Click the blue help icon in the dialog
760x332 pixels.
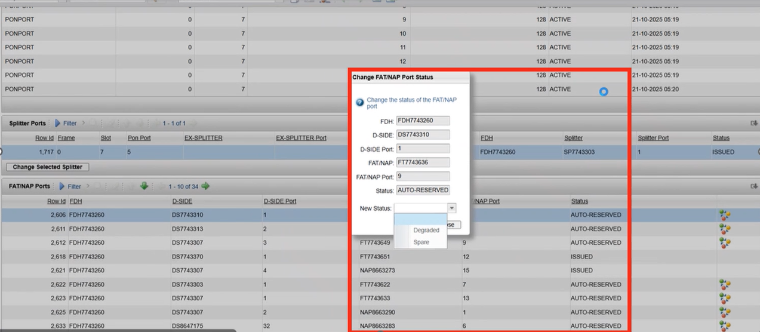point(359,103)
